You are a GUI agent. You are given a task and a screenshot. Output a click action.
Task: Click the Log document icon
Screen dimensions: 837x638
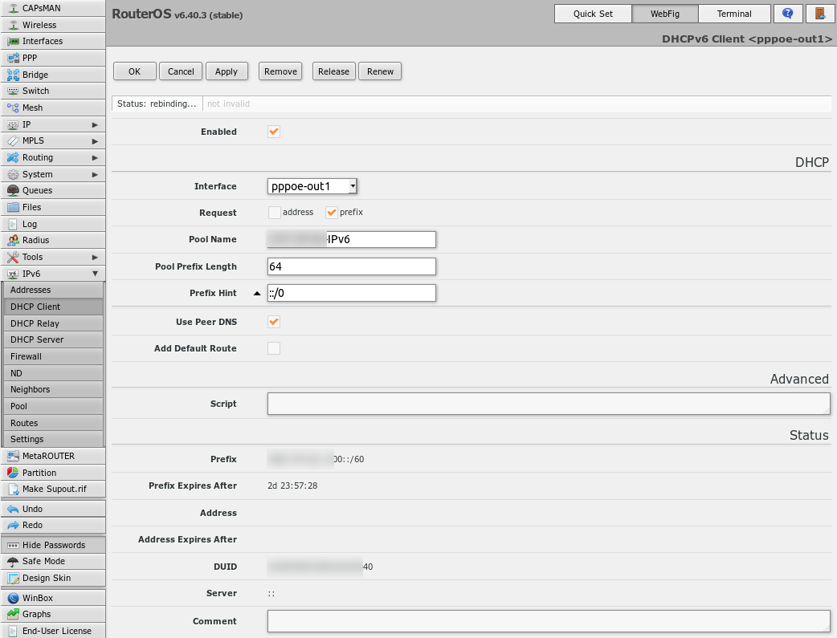14,225
